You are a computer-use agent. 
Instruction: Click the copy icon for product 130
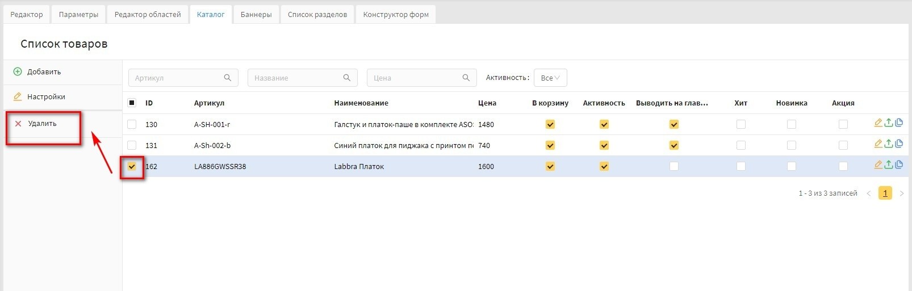tap(899, 123)
